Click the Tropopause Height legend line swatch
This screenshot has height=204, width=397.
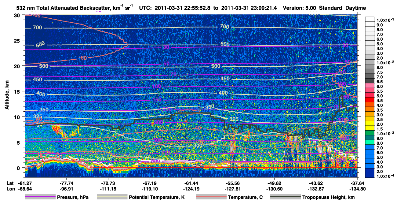(x=286, y=197)
